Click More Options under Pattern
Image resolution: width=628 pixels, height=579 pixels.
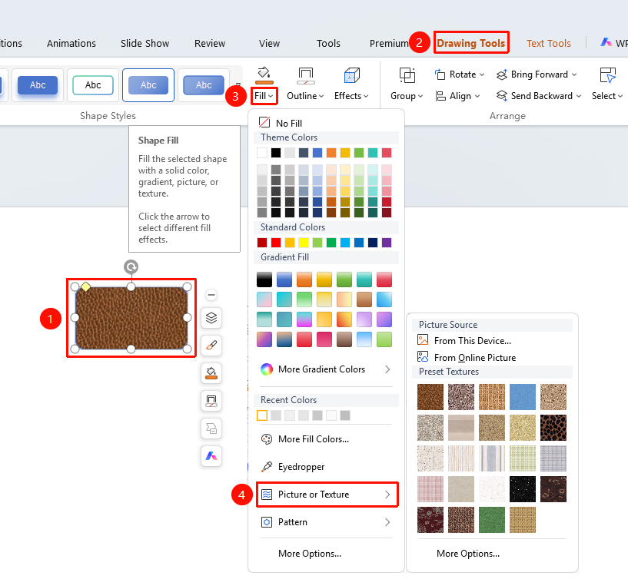tap(310, 554)
